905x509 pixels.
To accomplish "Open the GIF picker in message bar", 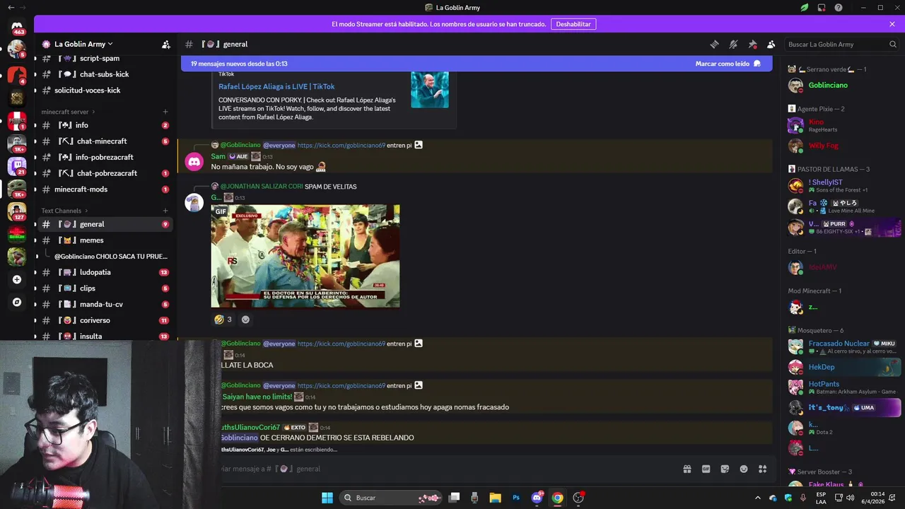I will (x=706, y=469).
